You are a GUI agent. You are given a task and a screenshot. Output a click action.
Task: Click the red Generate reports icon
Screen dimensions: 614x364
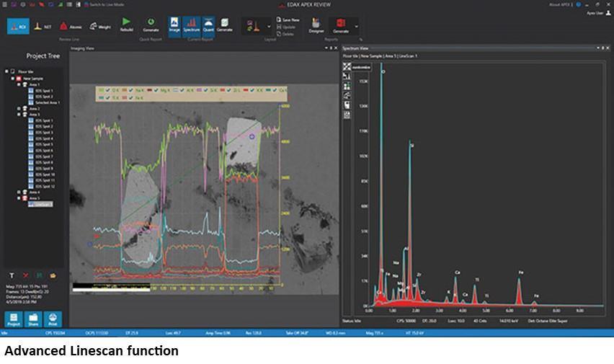[x=341, y=23]
